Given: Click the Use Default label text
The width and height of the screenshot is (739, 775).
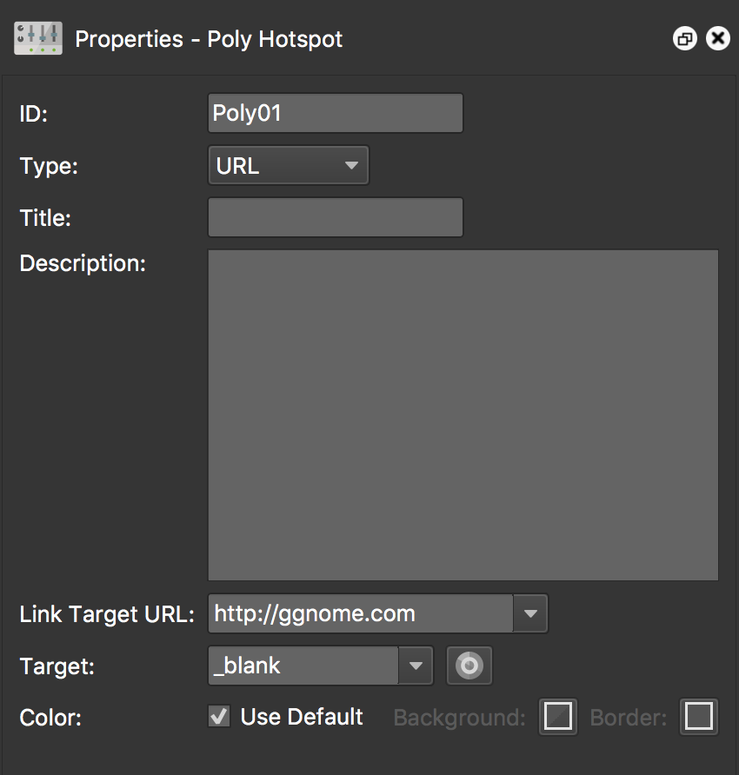Looking at the screenshot, I should pos(302,717).
